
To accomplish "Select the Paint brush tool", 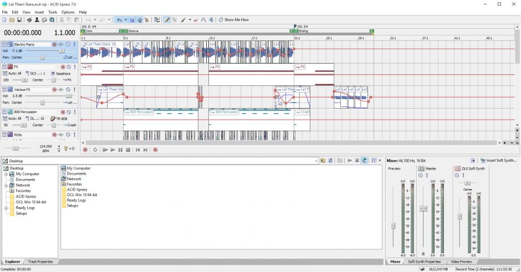I will (x=183, y=20).
